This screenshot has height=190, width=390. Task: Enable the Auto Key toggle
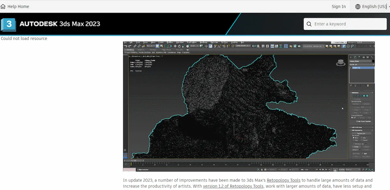341,170
